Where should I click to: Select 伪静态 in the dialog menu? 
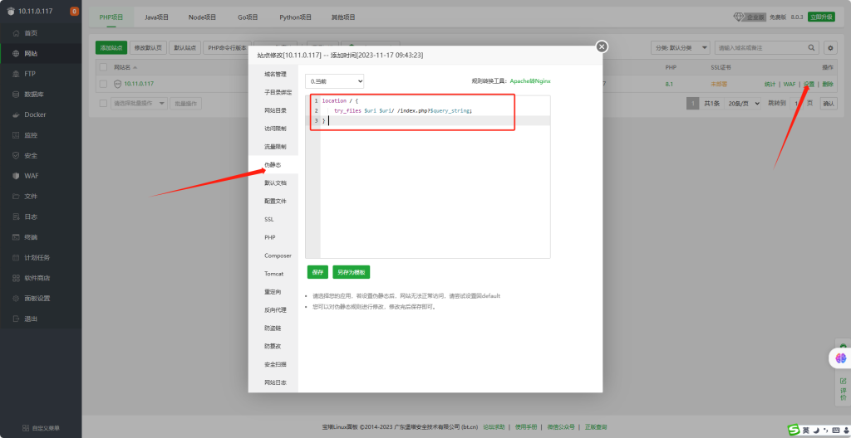point(273,165)
